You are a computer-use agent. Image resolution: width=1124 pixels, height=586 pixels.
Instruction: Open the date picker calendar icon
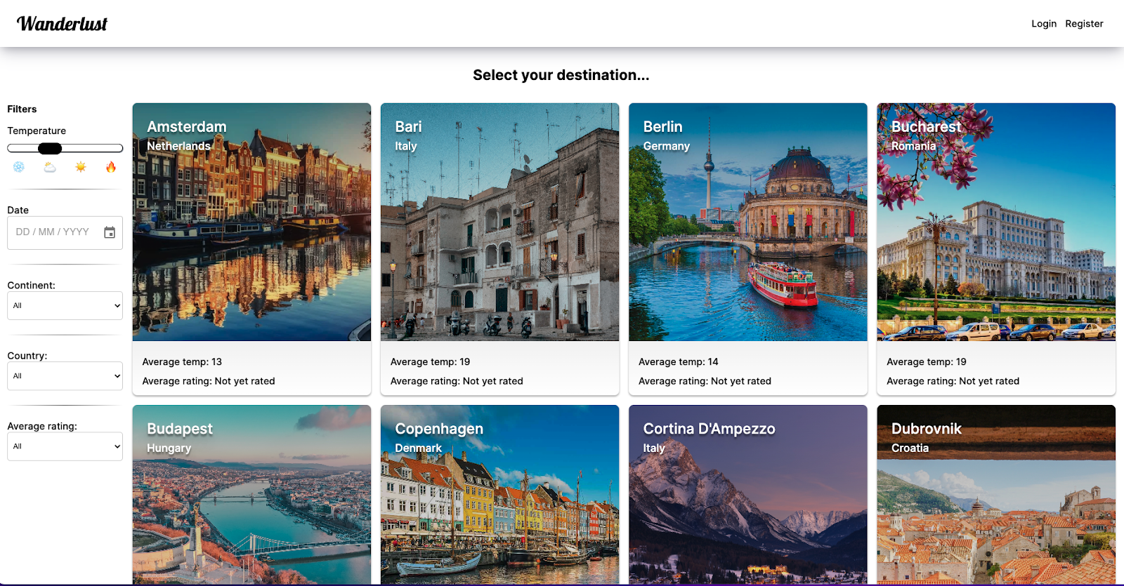tap(110, 232)
